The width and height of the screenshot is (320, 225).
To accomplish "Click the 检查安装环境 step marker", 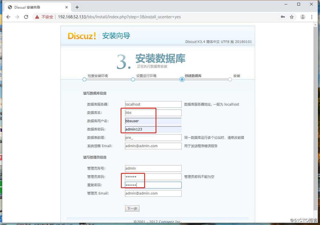I will click(x=84, y=79).
